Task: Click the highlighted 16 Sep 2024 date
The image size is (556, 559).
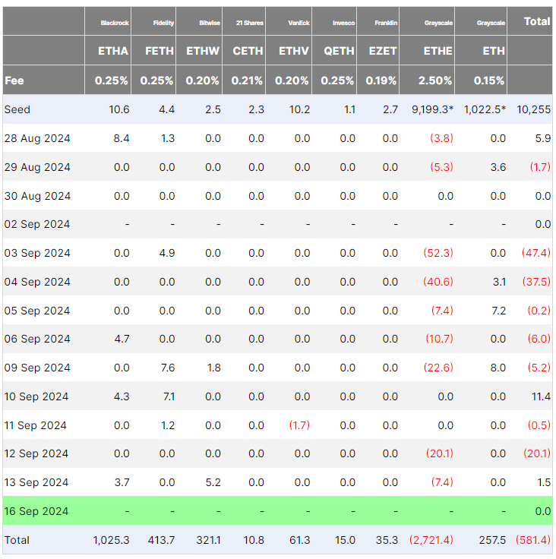Action: pos(36,511)
